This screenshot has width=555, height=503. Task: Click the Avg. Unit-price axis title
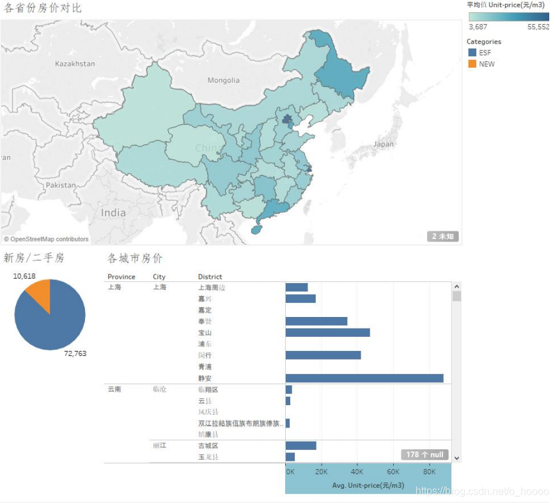point(368,485)
